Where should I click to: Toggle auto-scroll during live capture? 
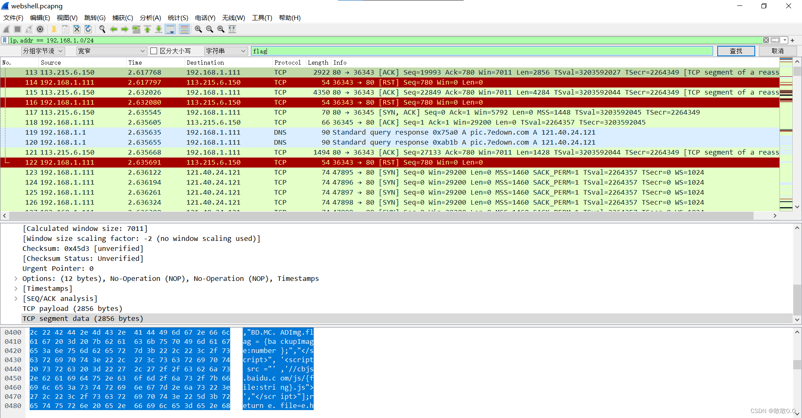(x=170, y=29)
